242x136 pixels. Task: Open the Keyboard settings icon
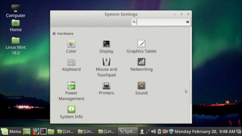(71, 62)
